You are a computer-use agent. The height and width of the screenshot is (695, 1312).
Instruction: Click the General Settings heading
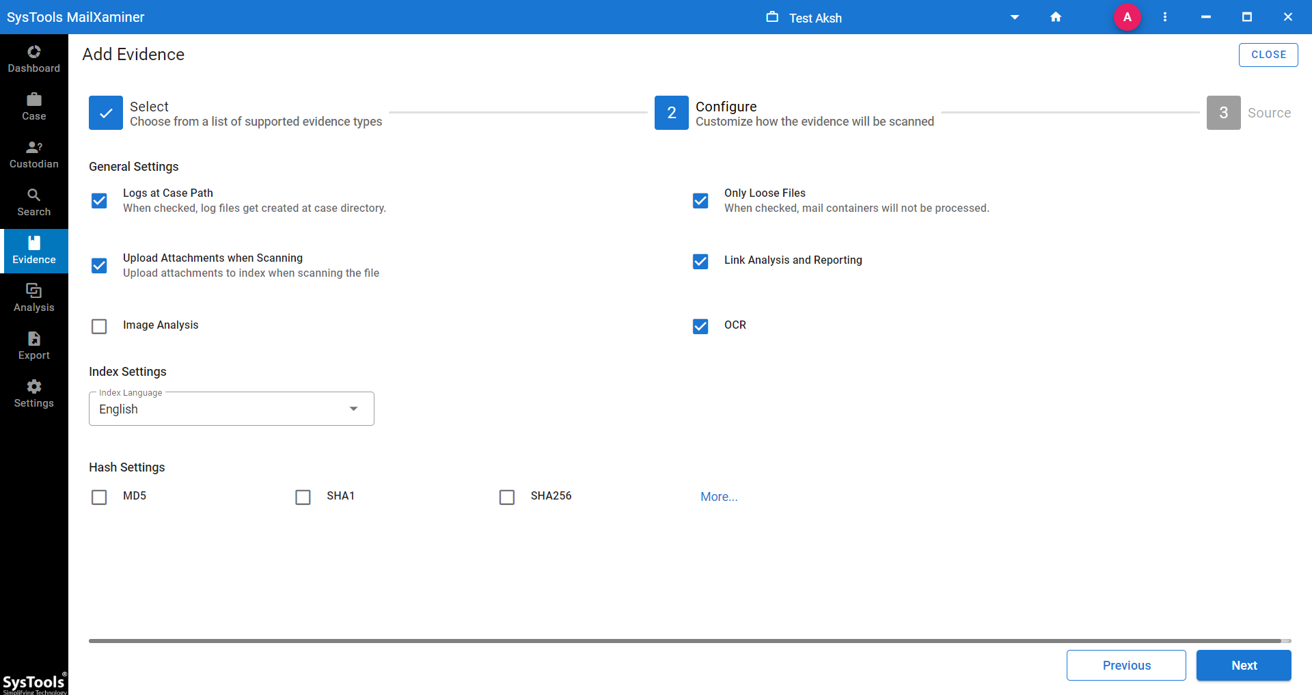click(133, 167)
